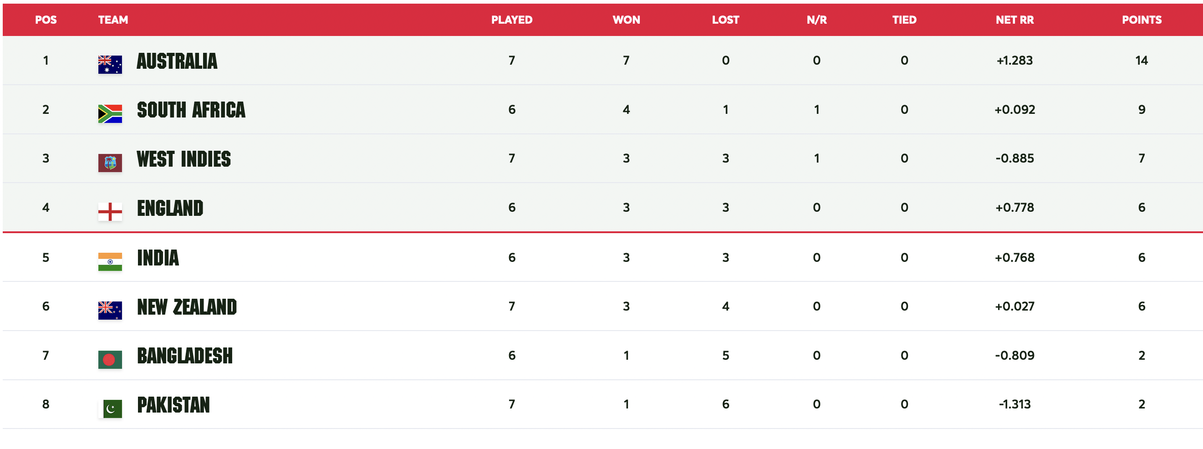This screenshot has width=1203, height=449.
Task: Click Australia's points value 14
Action: pyautogui.click(x=1142, y=61)
